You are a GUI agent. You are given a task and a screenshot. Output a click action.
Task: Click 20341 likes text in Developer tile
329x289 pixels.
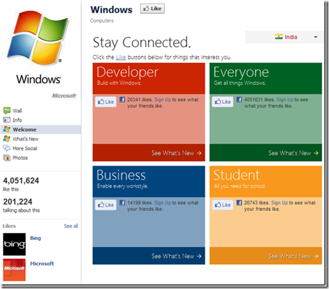[140, 100]
